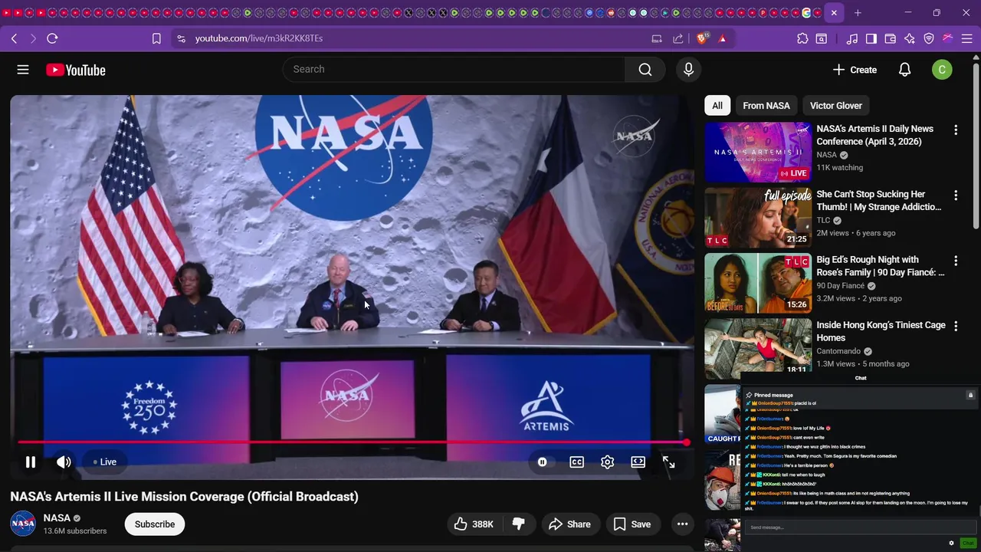Open menu for My Strange Addiction video
981x552 pixels.
click(956, 195)
